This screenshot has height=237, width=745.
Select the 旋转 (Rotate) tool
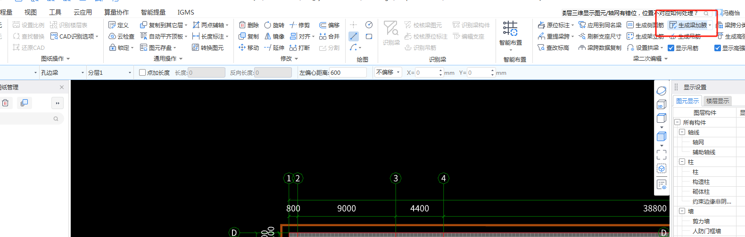[274, 25]
